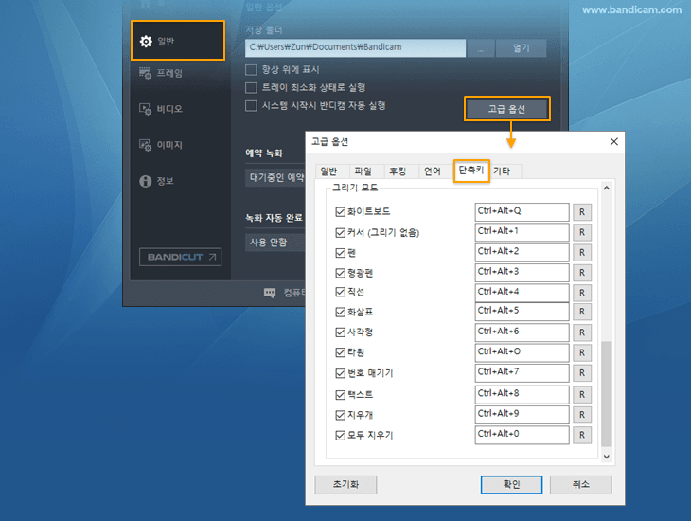The height and width of the screenshot is (521, 691).
Task: Uncheck the 지우개 hotkey checkbox
Action: pos(340,415)
